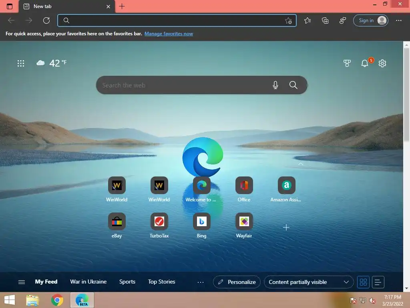
Task: Click the page vertical scrollbar thumb
Action: pyautogui.click(x=407, y=95)
